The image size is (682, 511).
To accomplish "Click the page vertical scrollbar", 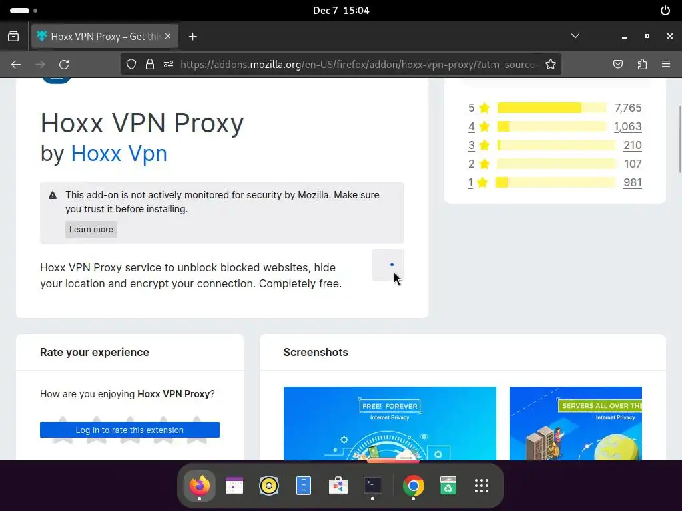I will (679, 139).
